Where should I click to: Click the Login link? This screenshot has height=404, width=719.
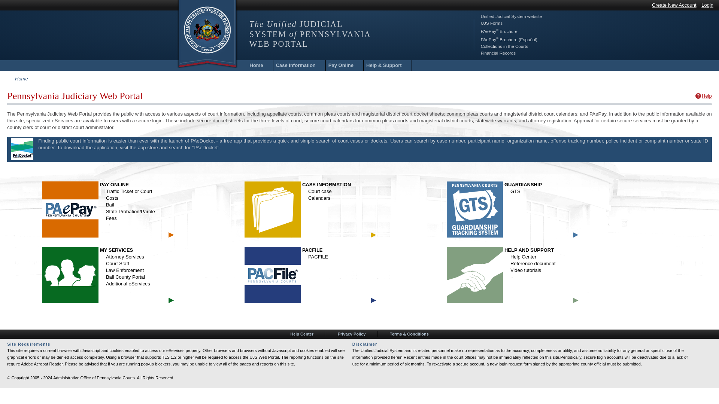707,5
